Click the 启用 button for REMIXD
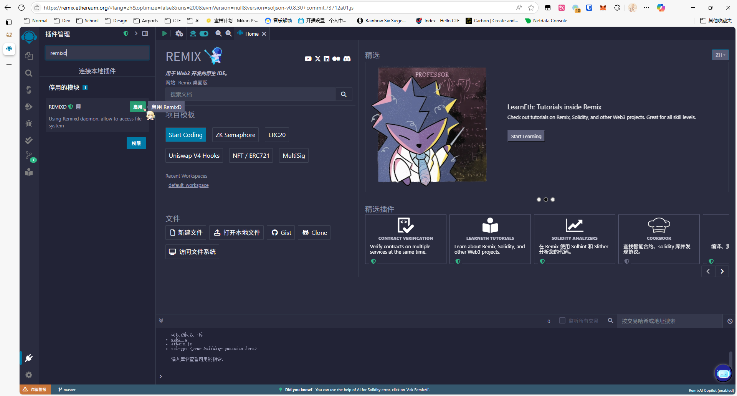The width and height of the screenshot is (737, 396). click(137, 107)
